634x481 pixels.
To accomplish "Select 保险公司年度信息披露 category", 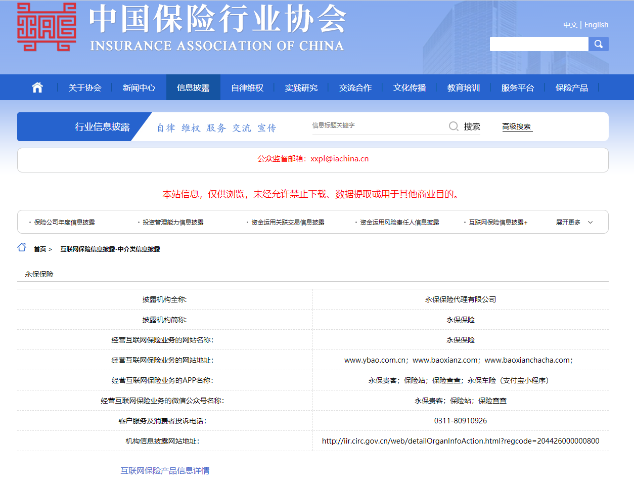I will 64,223.
